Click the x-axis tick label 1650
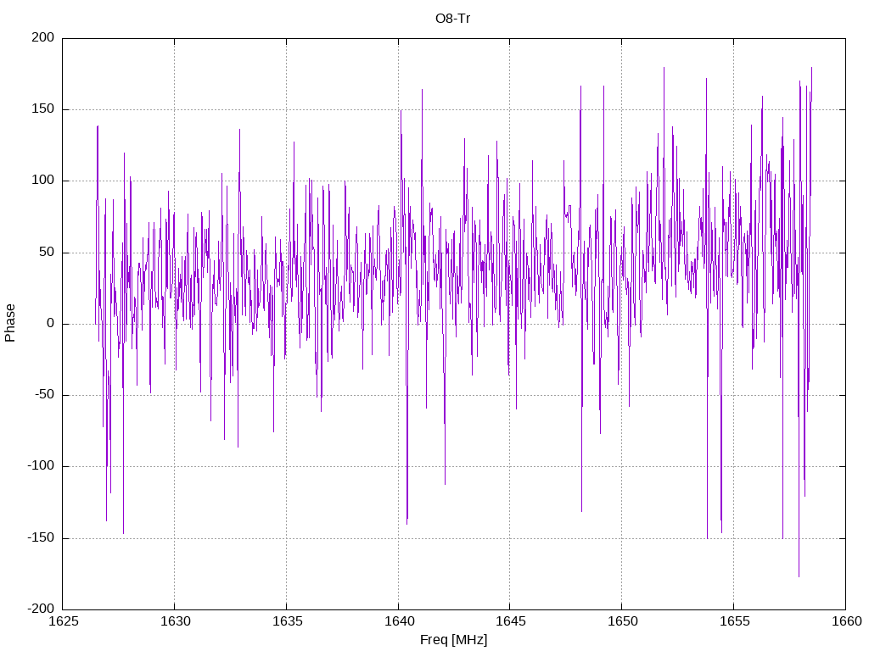This screenshot has height=651, width=869. coord(622,621)
